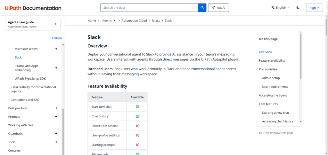Jump to User requirements section link
The height and width of the screenshot is (155, 328).
[x=275, y=87]
